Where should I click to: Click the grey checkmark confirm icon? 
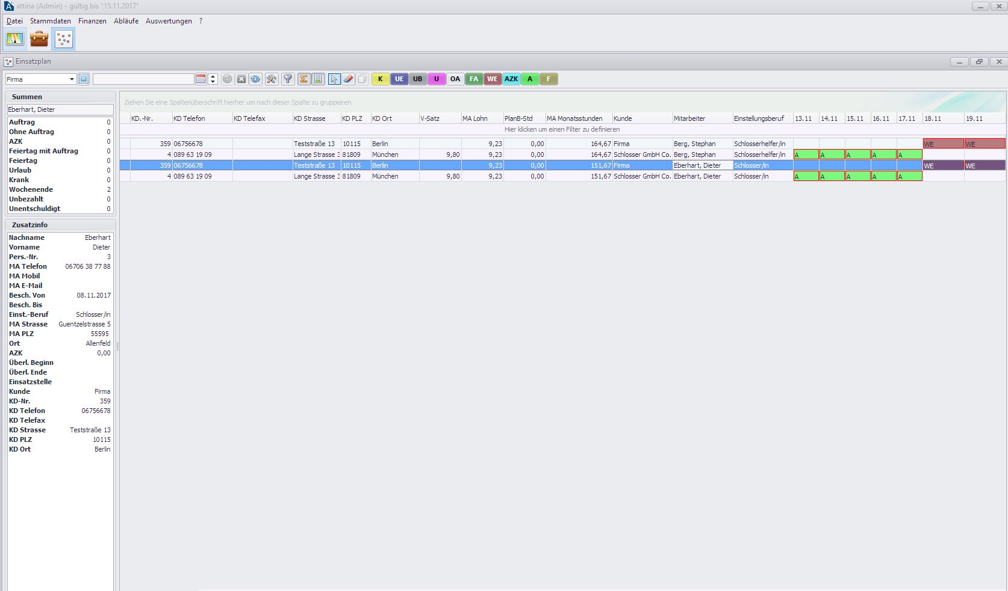[227, 79]
